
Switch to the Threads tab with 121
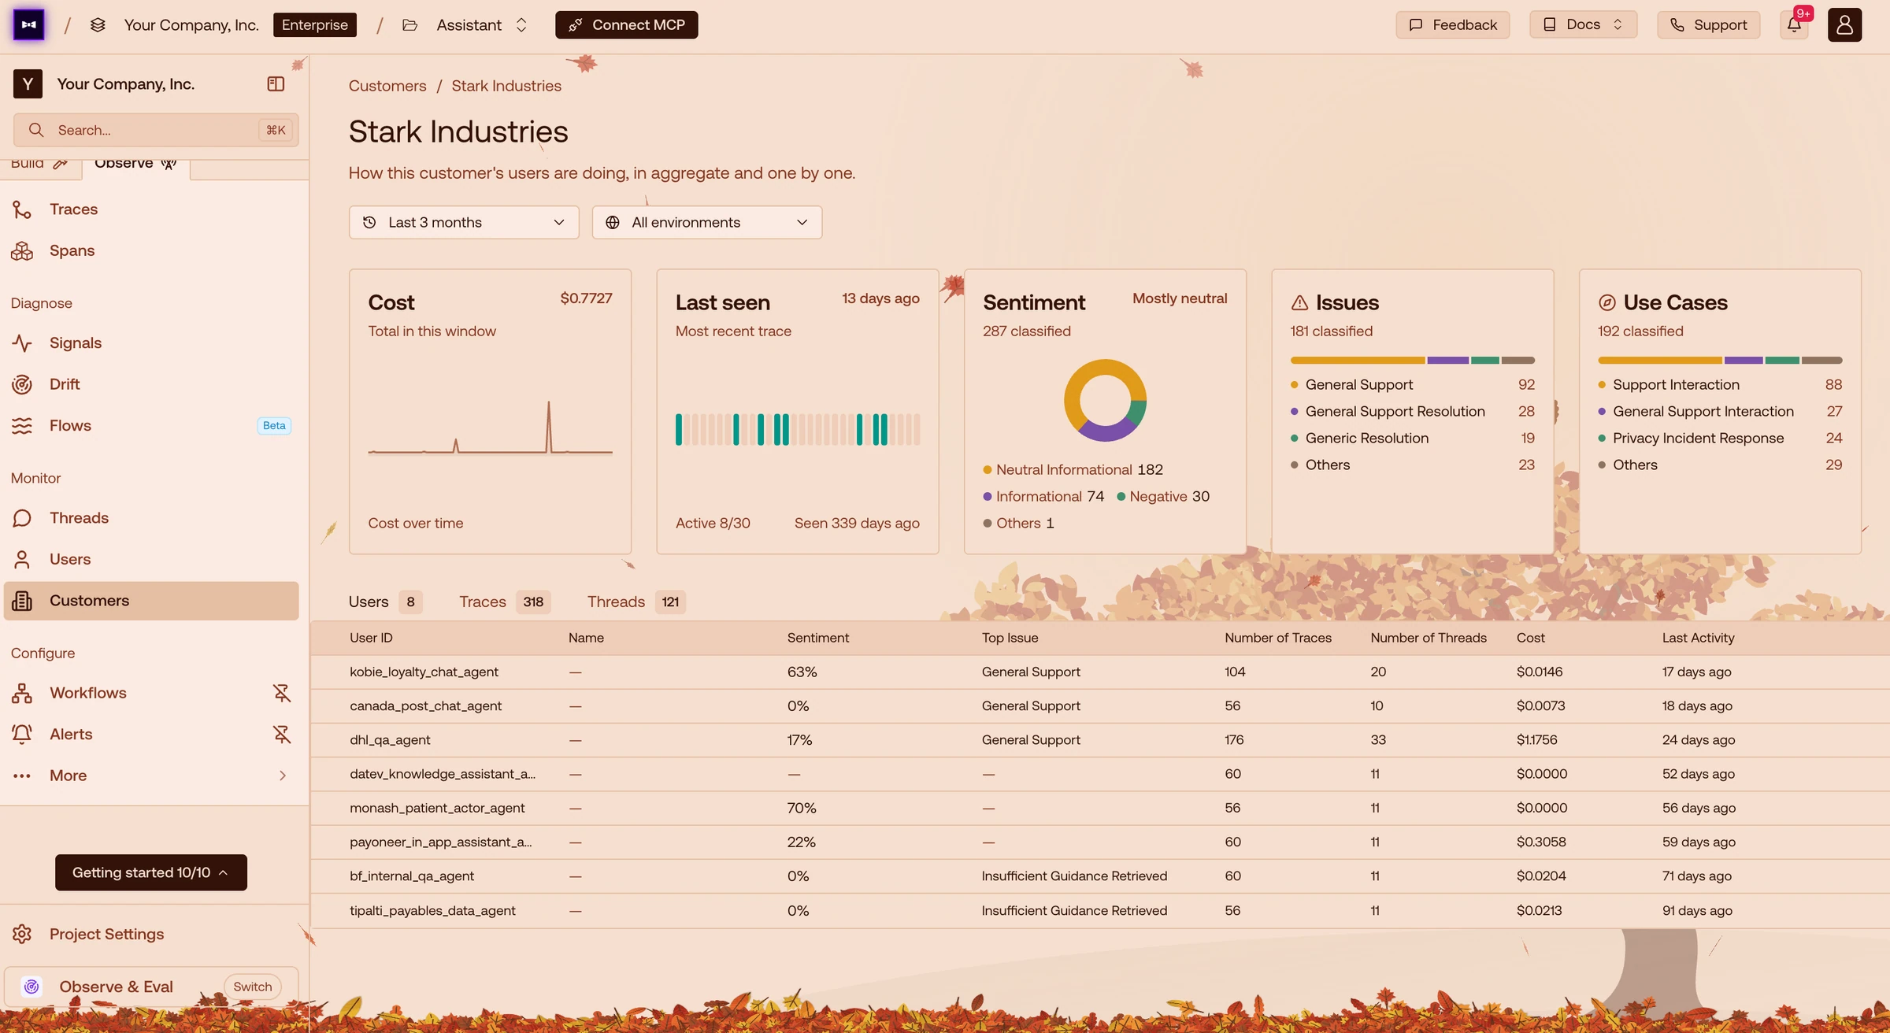pyautogui.click(x=636, y=602)
